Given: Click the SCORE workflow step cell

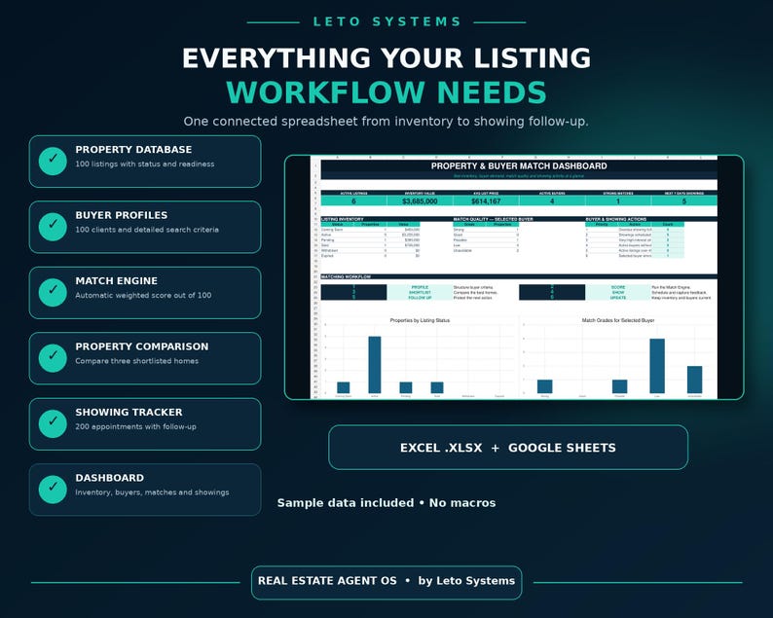Looking at the screenshot, I should click(x=617, y=287).
